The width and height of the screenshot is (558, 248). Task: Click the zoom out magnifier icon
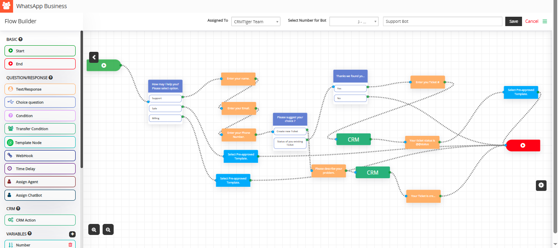pos(108,230)
